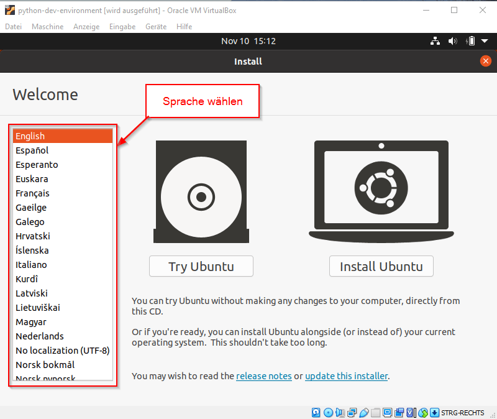Open the Anzeige menu in VirtualBox
The image size is (497, 419).
(86, 26)
